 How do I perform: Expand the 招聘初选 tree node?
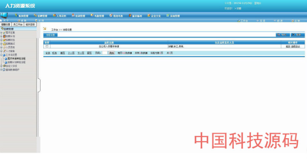pos(1,40)
